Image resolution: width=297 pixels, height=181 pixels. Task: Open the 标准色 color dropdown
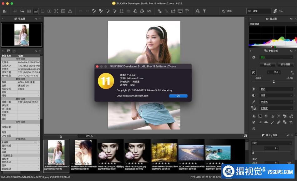276,102
